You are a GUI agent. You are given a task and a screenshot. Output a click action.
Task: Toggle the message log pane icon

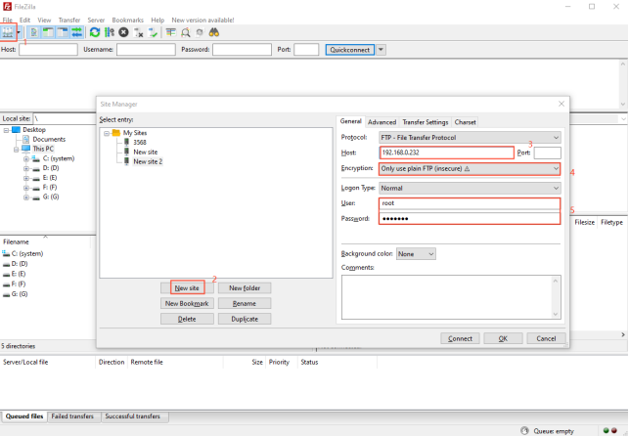36,32
